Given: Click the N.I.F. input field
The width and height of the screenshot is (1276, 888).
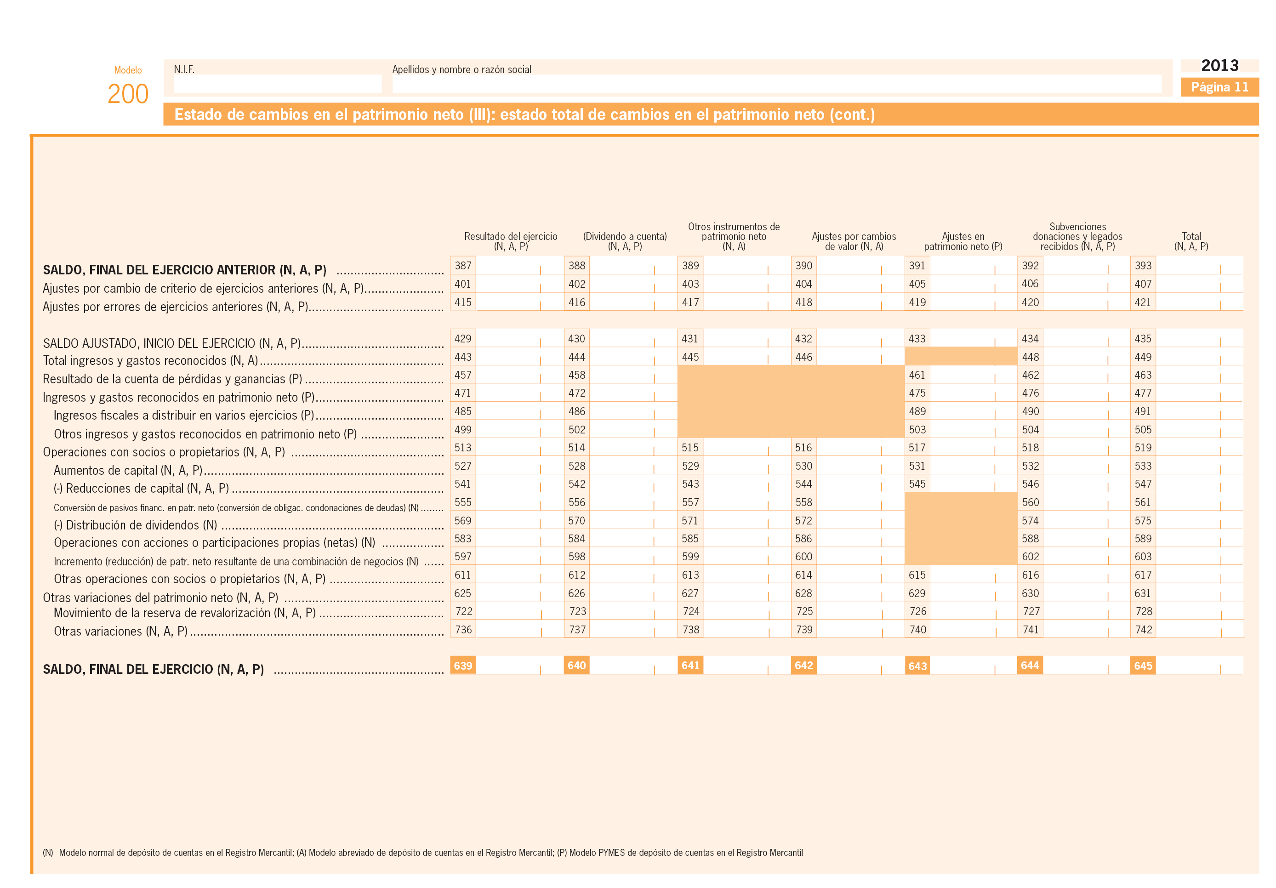Looking at the screenshot, I should click(x=277, y=83).
